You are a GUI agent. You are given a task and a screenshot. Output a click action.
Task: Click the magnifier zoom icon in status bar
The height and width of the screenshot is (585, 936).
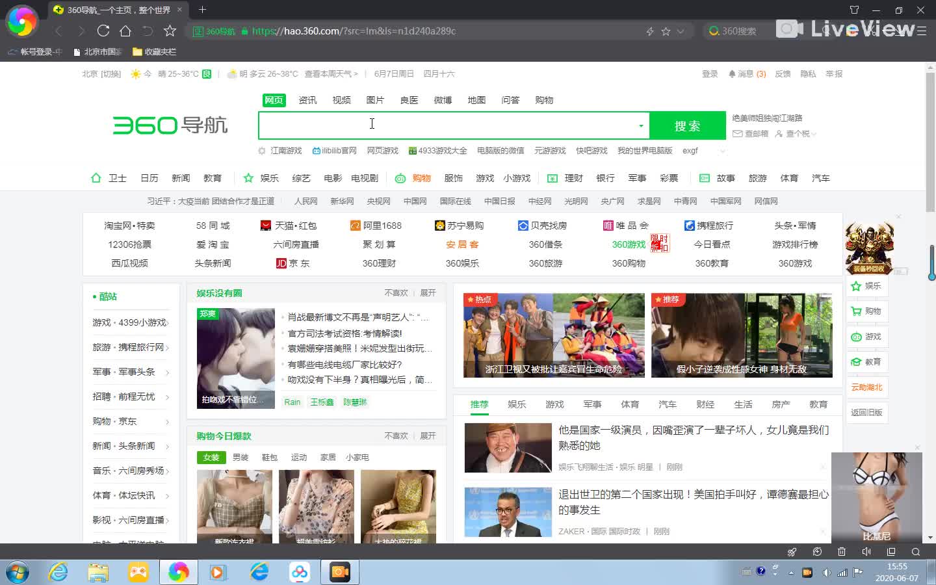916,552
